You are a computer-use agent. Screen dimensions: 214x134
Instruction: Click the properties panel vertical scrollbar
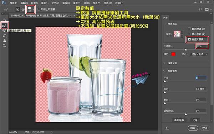click(x=212, y=64)
